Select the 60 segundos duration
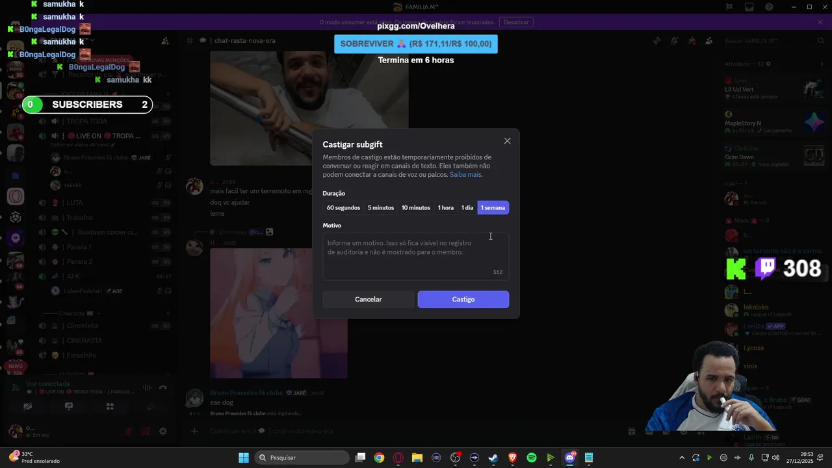 343,208
